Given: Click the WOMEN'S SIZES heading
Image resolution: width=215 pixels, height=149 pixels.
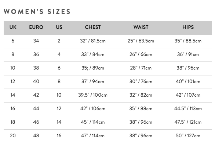Looking at the screenshot, I should pos(37,11).
